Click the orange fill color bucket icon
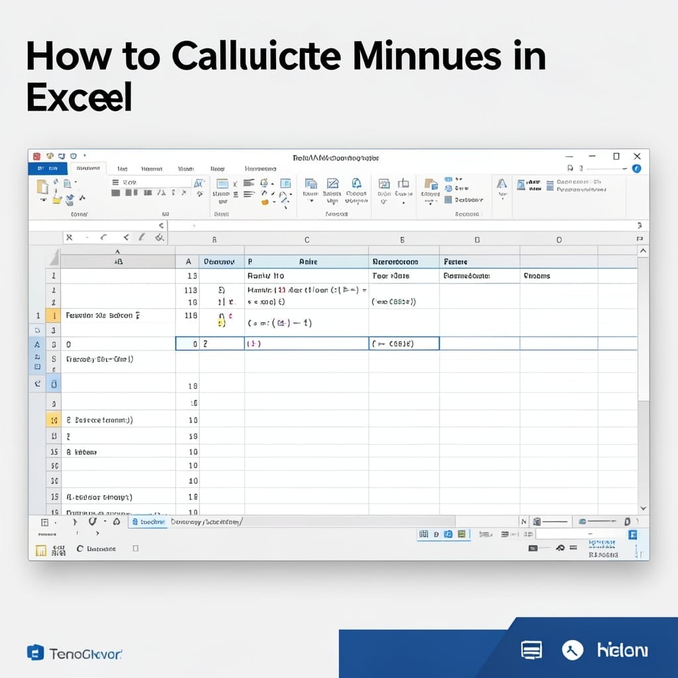Screen dimensions: 678x678 click(x=265, y=202)
